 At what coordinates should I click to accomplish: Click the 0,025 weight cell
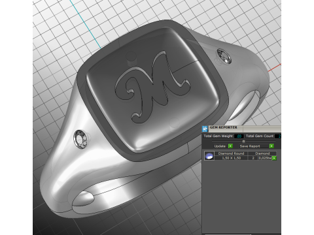tap(265, 158)
